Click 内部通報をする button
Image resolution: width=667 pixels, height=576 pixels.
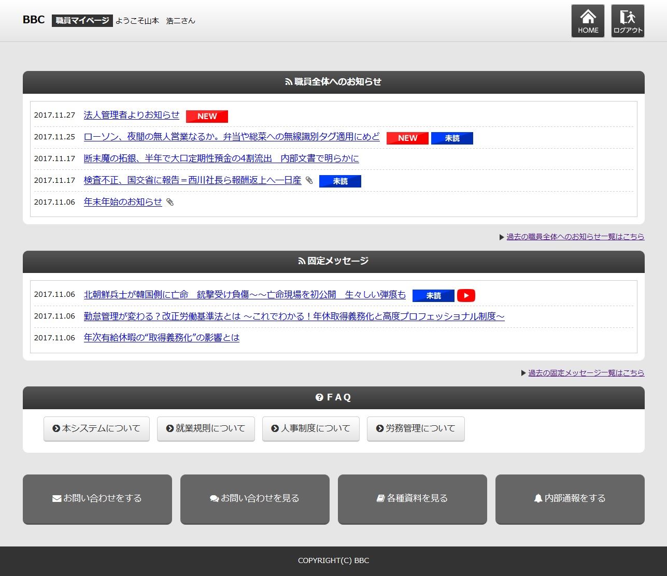[570, 499]
